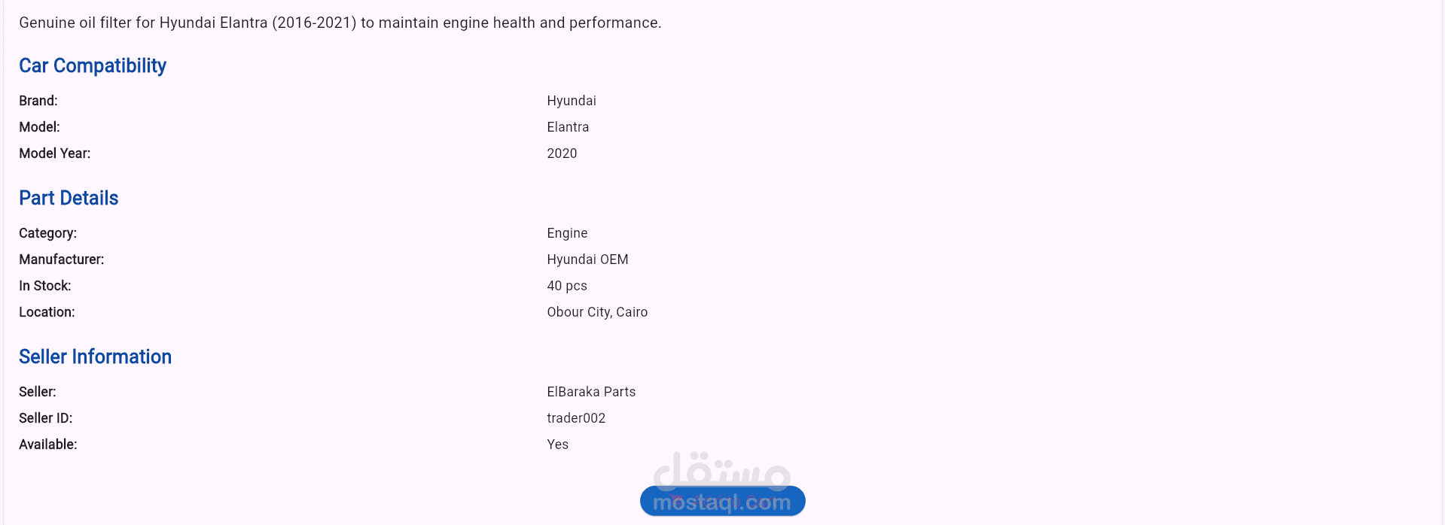Click the Hyundai OEM manufacturer value

coord(587,259)
